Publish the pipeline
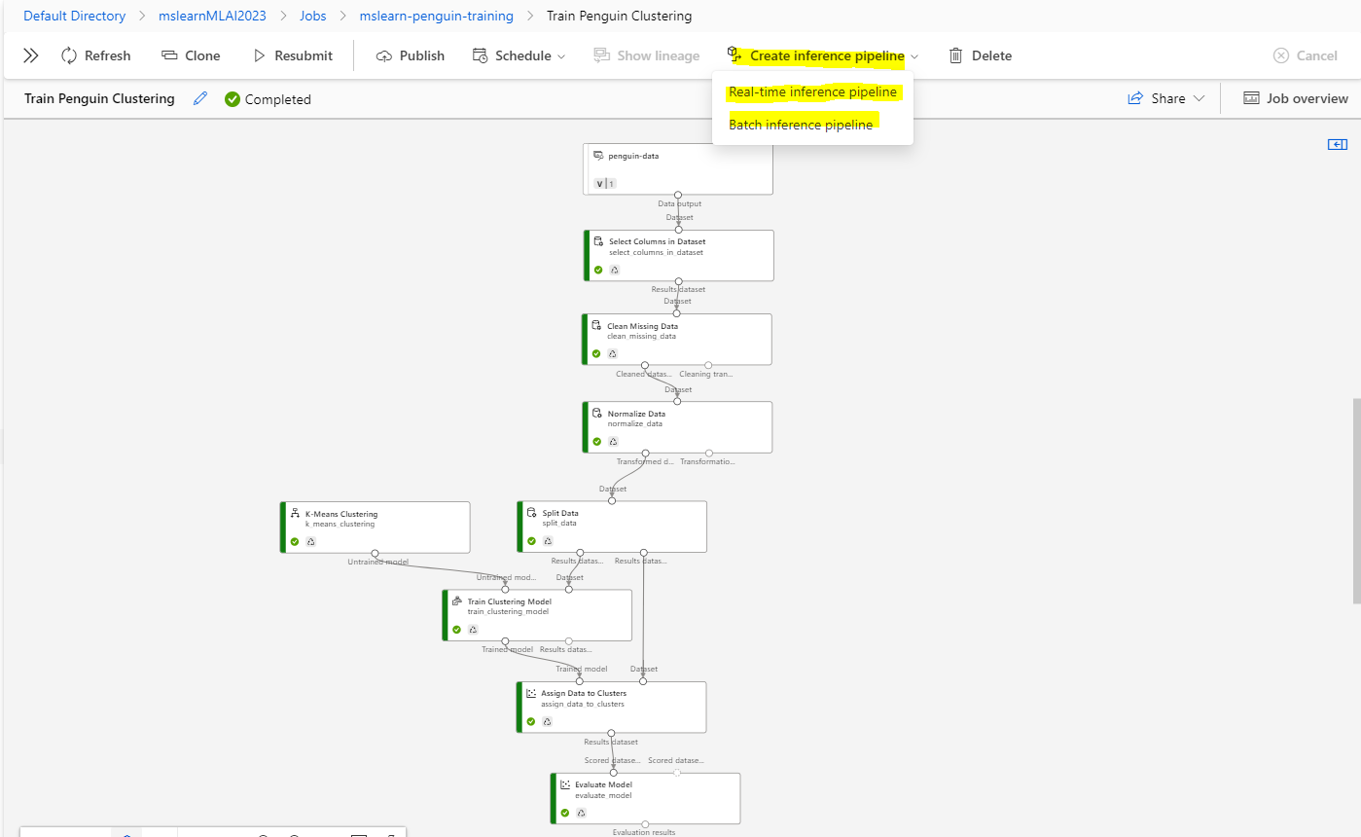Image resolution: width=1361 pixels, height=837 pixels. click(411, 55)
